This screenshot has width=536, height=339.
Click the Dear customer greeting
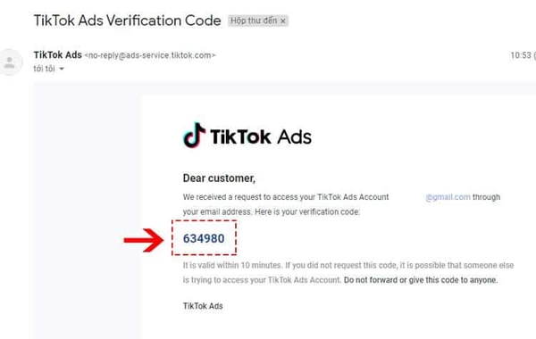coord(219,178)
